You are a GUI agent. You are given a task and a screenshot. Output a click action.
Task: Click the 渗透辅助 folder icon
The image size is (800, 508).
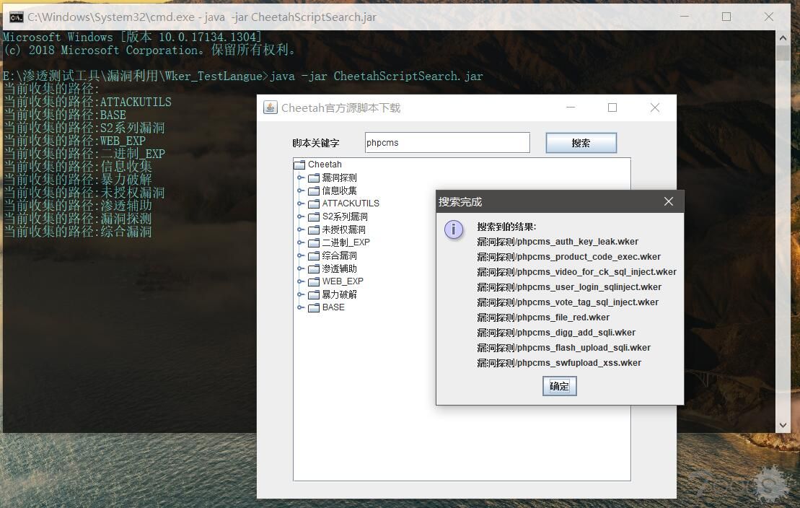coord(314,268)
